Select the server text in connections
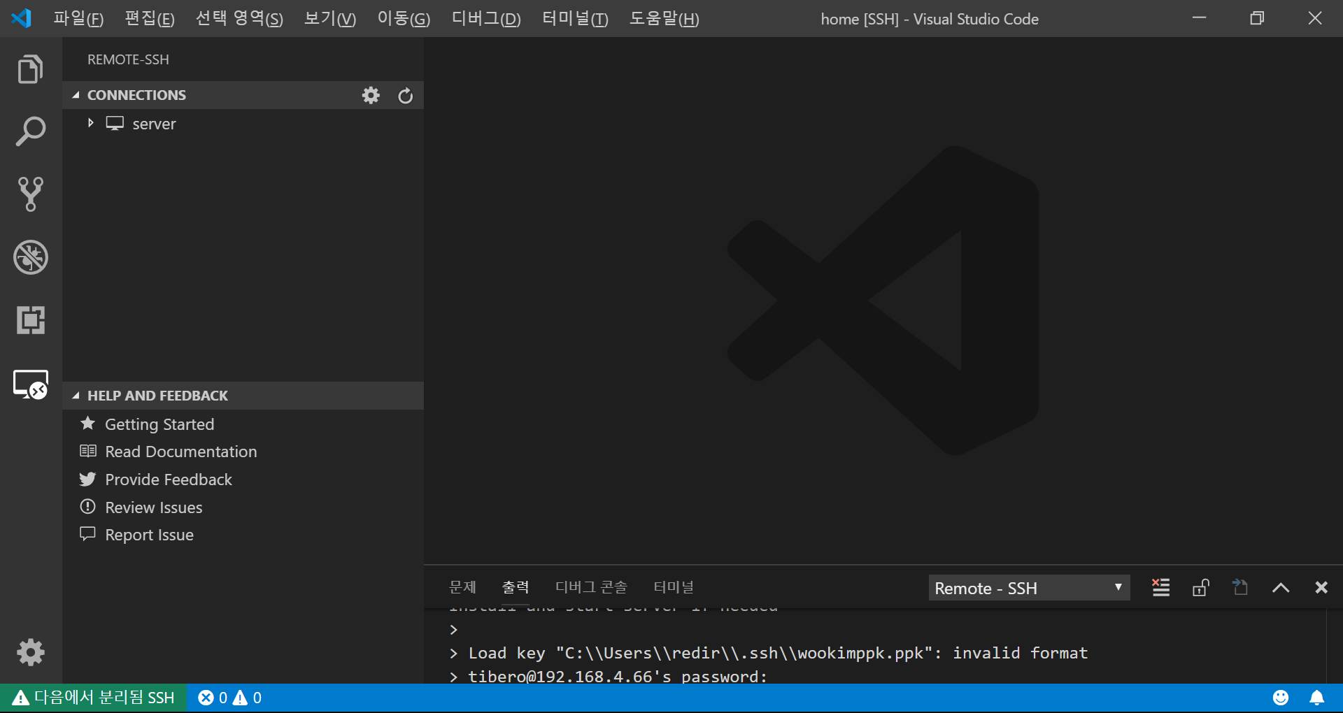This screenshot has height=713, width=1343. click(154, 124)
